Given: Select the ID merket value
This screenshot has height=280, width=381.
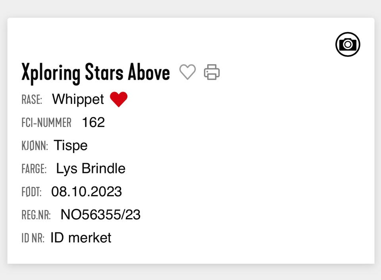Looking at the screenshot, I should (x=81, y=238).
